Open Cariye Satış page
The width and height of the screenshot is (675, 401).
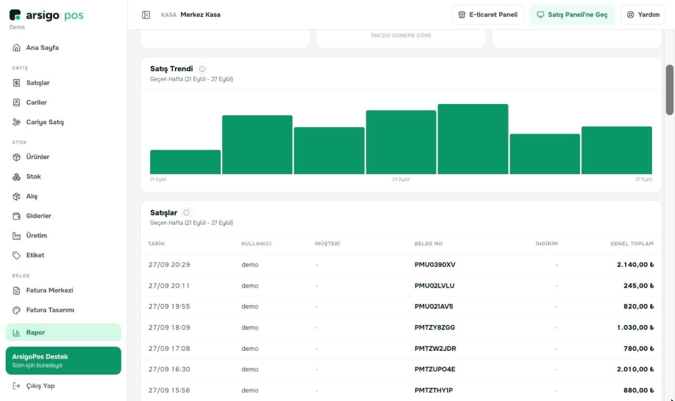click(64, 122)
